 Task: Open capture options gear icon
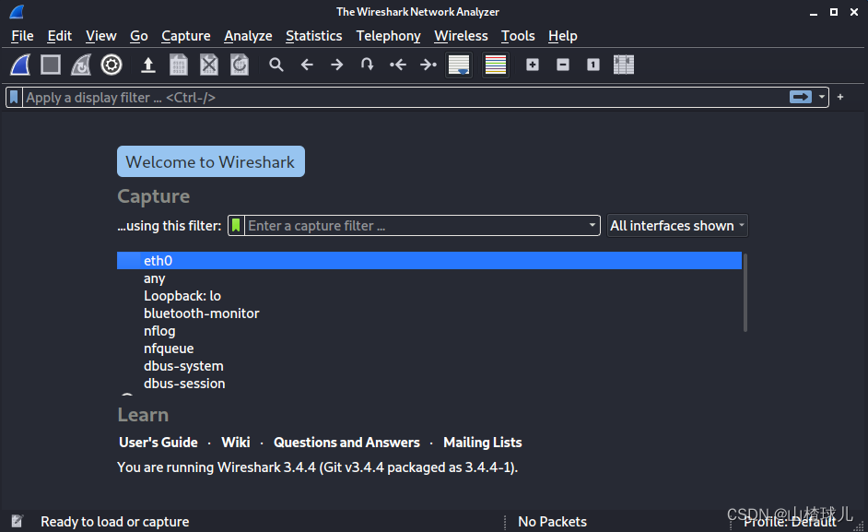[x=111, y=65]
